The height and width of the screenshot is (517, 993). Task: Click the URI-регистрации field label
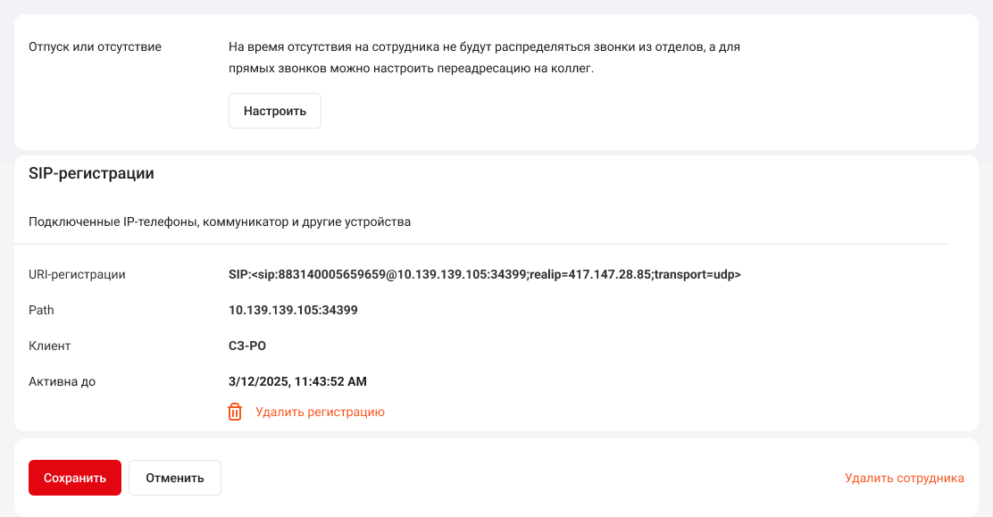click(77, 274)
